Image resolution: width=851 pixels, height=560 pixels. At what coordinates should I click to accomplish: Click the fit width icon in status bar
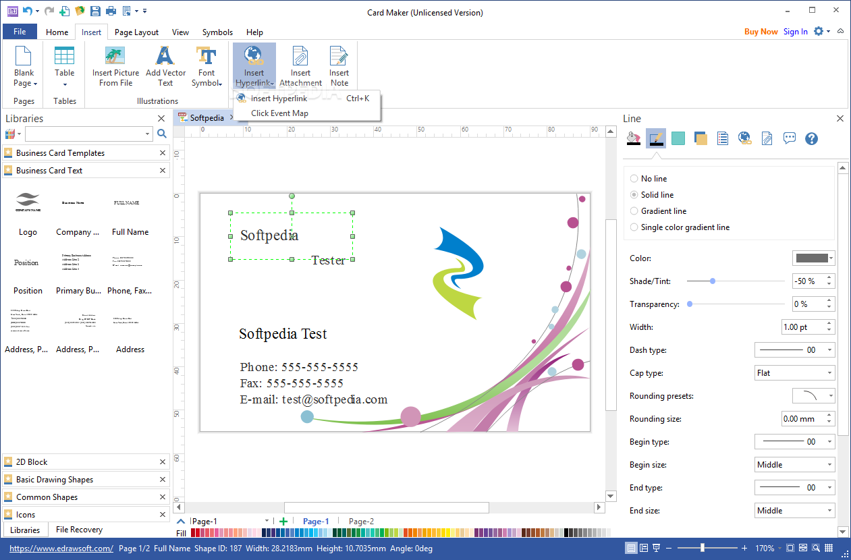click(803, 548)
